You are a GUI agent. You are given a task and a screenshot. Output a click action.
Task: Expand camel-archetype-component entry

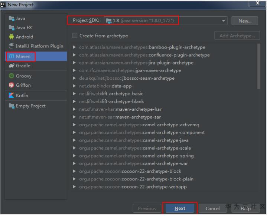74,132
